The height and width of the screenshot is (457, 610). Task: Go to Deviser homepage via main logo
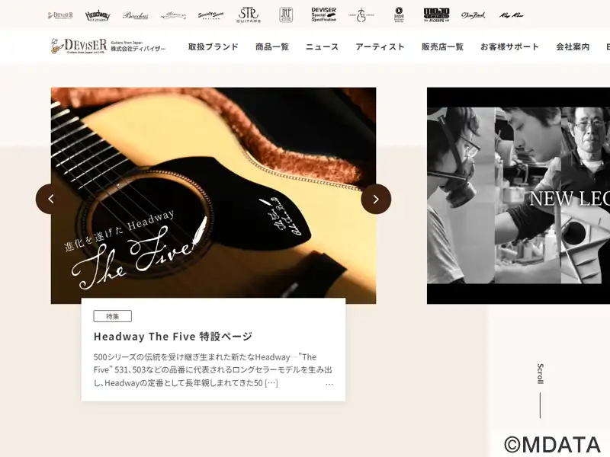pos(79,46)
